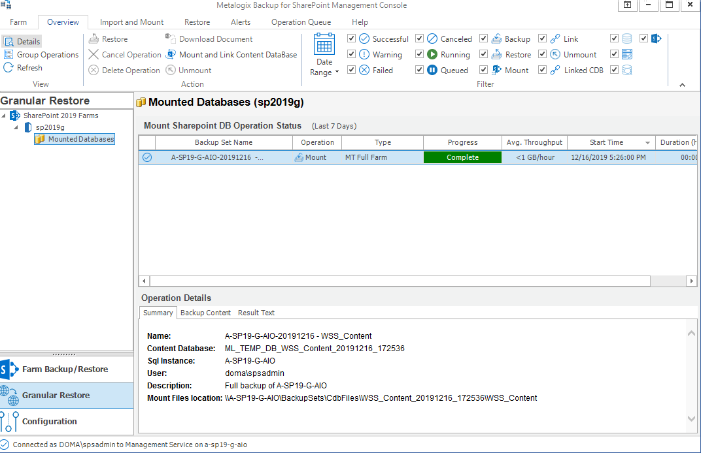Open the Operation Queue tab
701x453 pixels.
tap(301, 22)
